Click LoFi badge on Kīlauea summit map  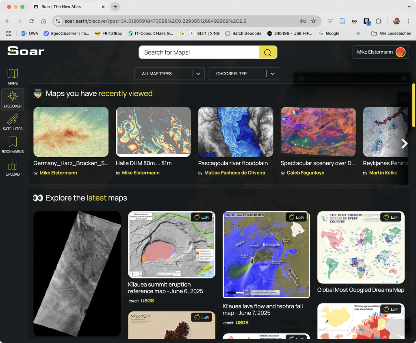click(201, 217)
